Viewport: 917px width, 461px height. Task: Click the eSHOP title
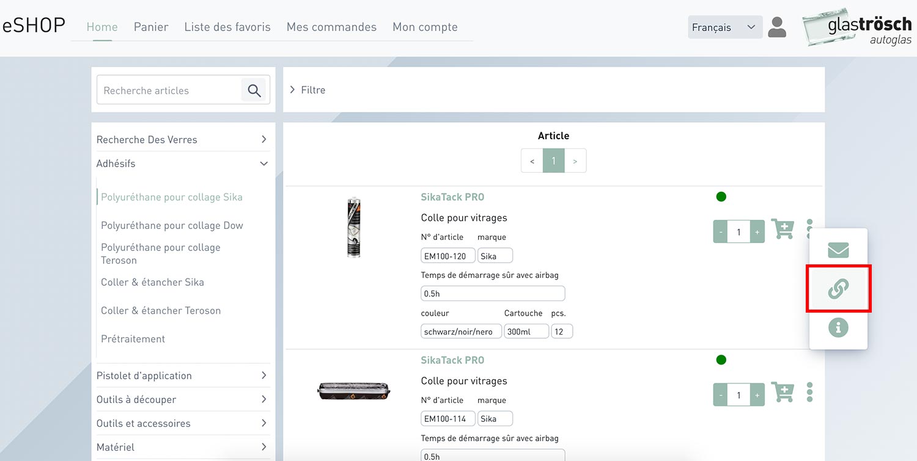click(x=34, y=25)
